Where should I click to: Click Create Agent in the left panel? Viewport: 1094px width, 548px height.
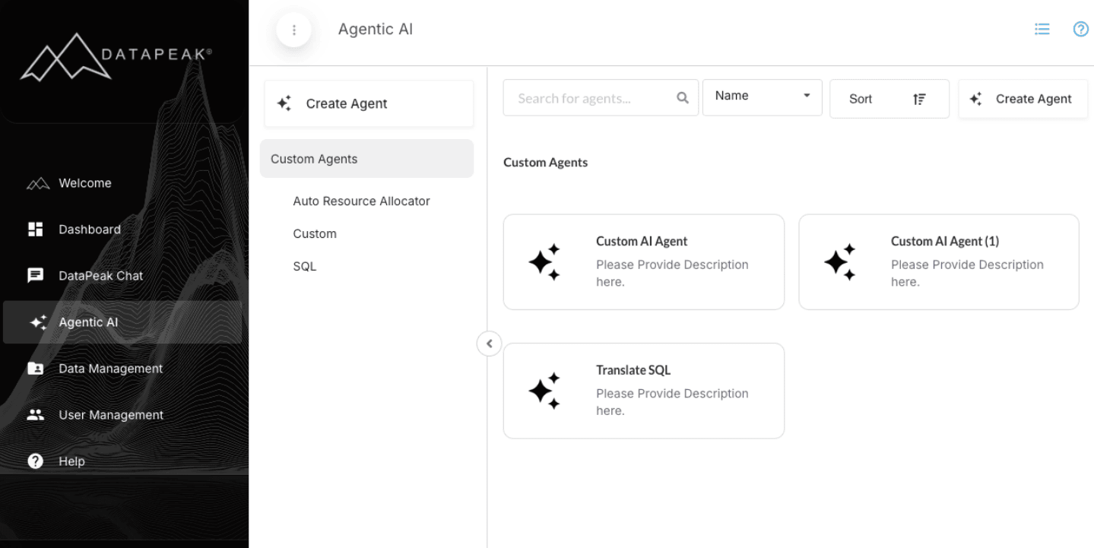click(368, 103)
